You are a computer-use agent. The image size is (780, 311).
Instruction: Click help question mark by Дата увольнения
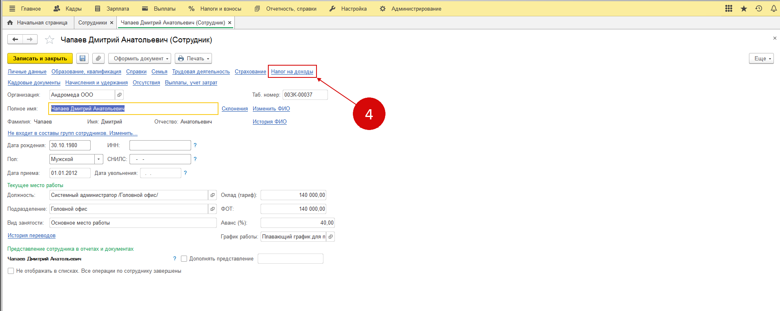click(x=185, y=173)
